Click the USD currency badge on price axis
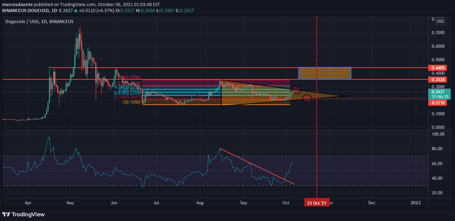Screen dimensions: 455x221 point(440,21)
